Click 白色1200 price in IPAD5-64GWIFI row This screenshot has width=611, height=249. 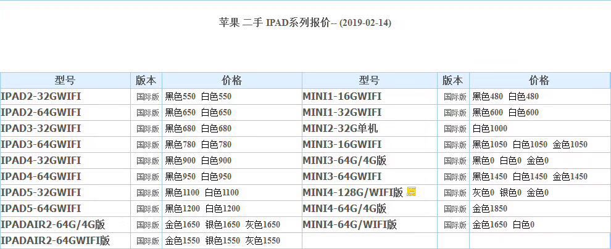(223, 208)
